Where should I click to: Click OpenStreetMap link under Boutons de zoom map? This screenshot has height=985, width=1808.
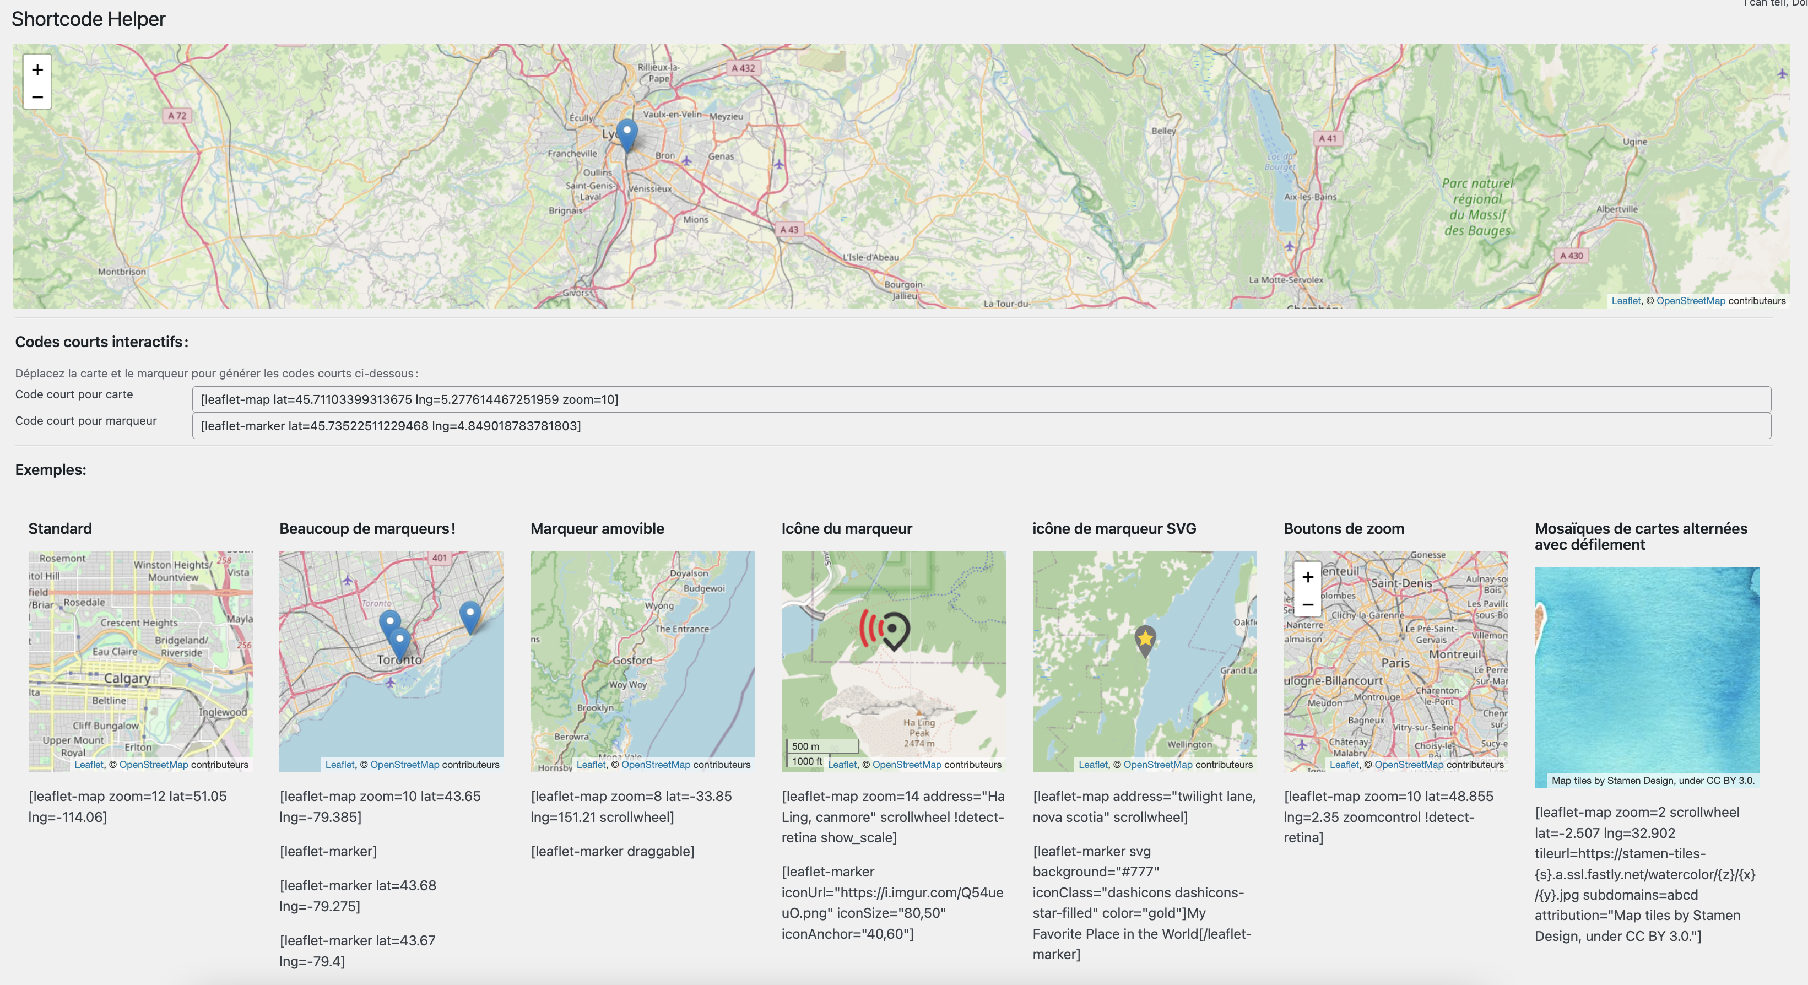click(1409, 765)
